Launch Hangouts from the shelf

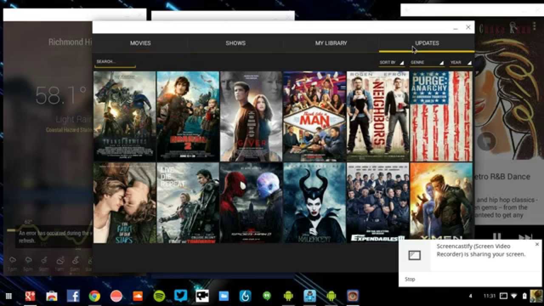point(266,296)
